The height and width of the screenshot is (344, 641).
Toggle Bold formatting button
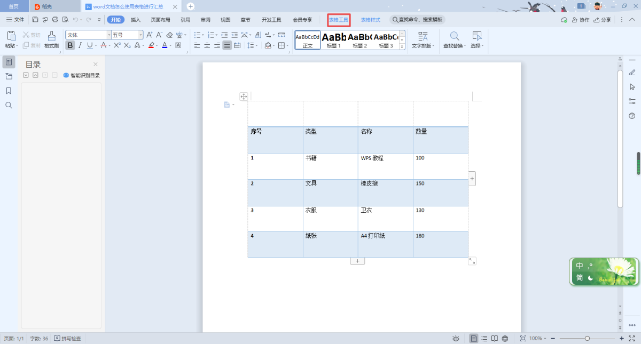[x=70, y=45]
